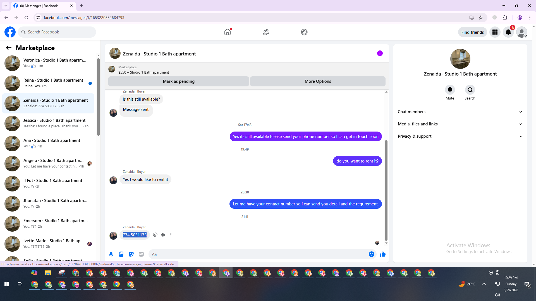
Task: Send a voice clip with the microphone icon
Action: click(111, 254)
